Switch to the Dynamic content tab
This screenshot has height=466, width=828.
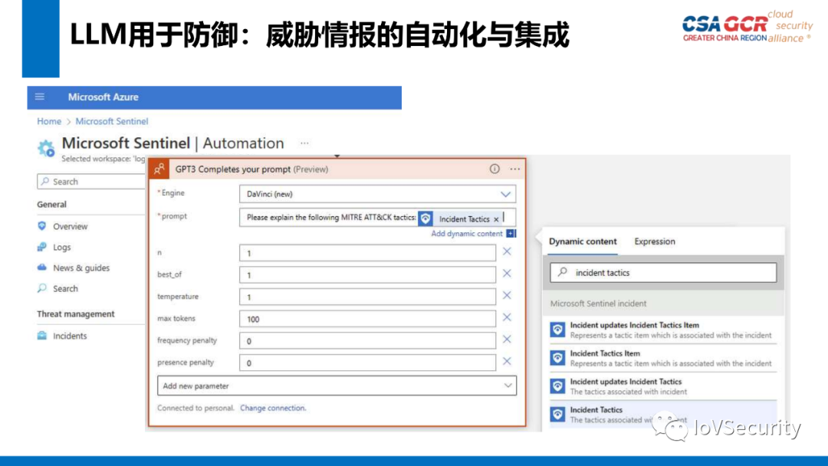(x=583, y=241)
